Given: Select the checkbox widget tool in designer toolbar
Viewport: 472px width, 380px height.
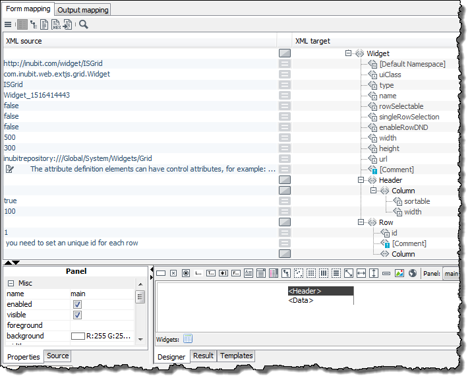Looking at the screenshot, I should coord(173,273).
